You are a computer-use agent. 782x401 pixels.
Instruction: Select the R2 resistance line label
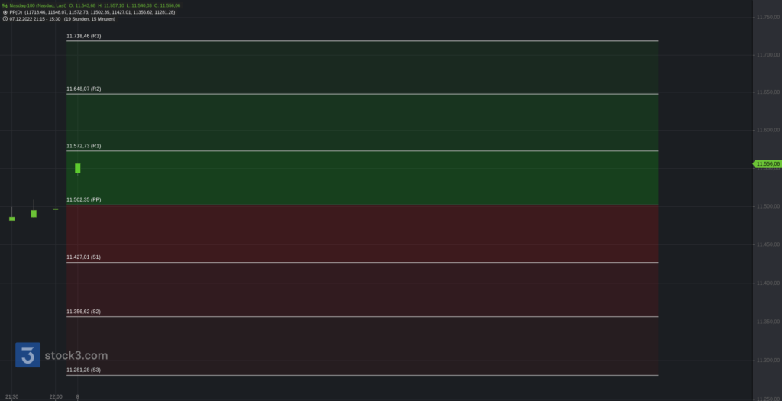[83, 89]
